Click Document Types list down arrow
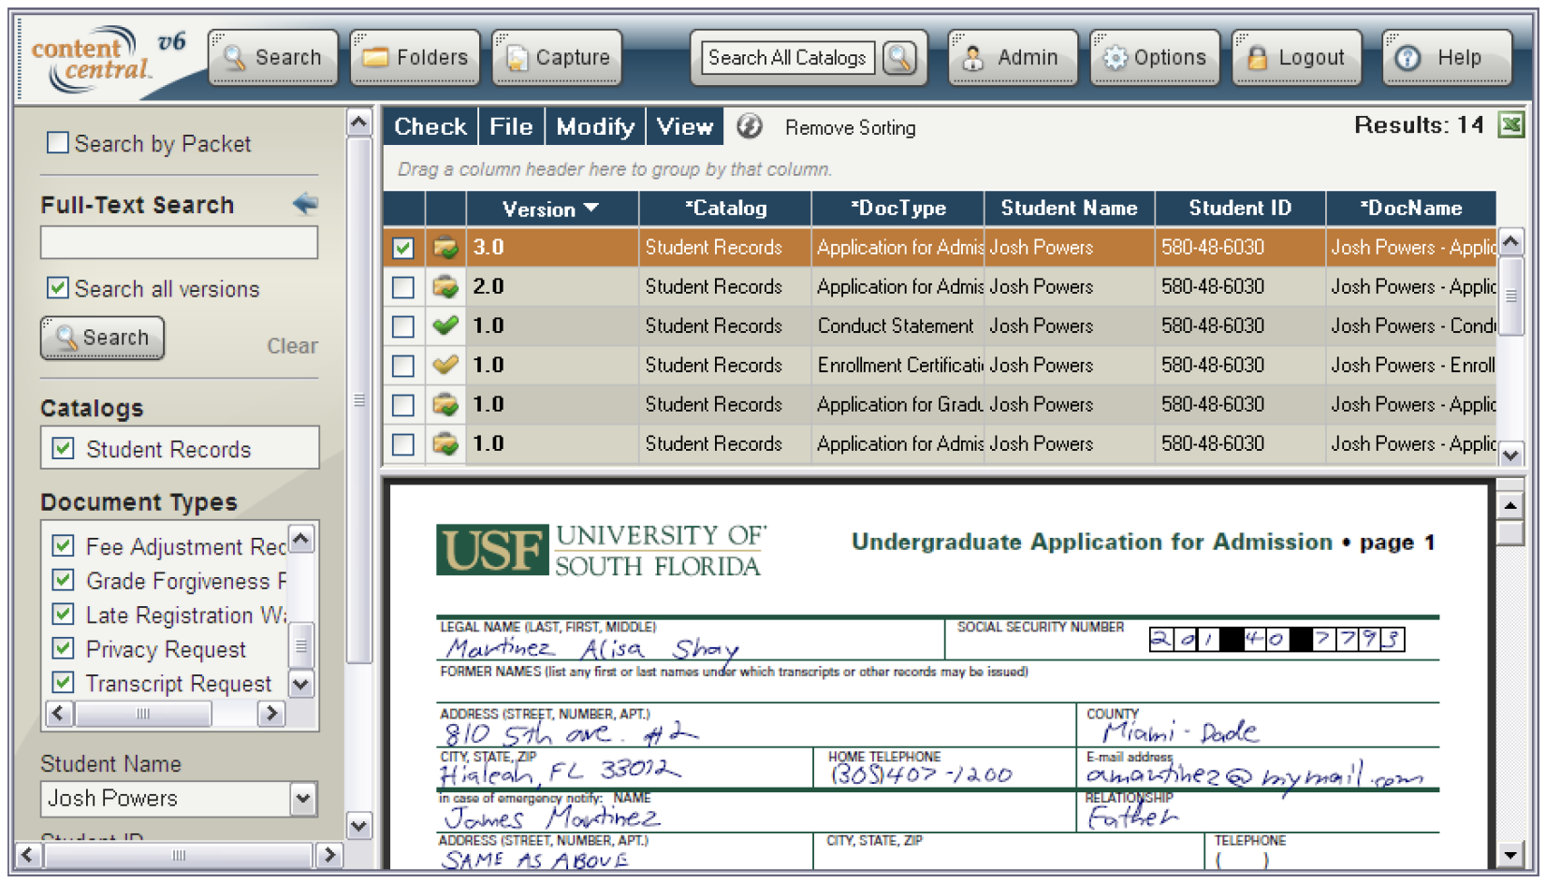 pos(300,684)
